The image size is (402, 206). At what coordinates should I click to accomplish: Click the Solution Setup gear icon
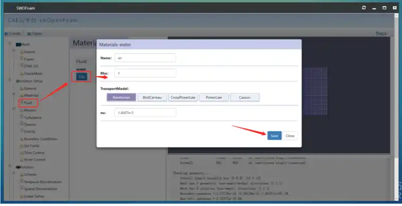[x=17, y=81]
